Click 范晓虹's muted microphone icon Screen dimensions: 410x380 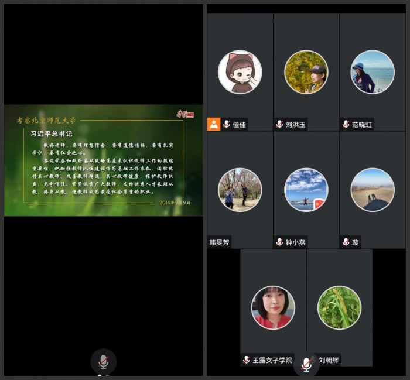pos(346,124)
